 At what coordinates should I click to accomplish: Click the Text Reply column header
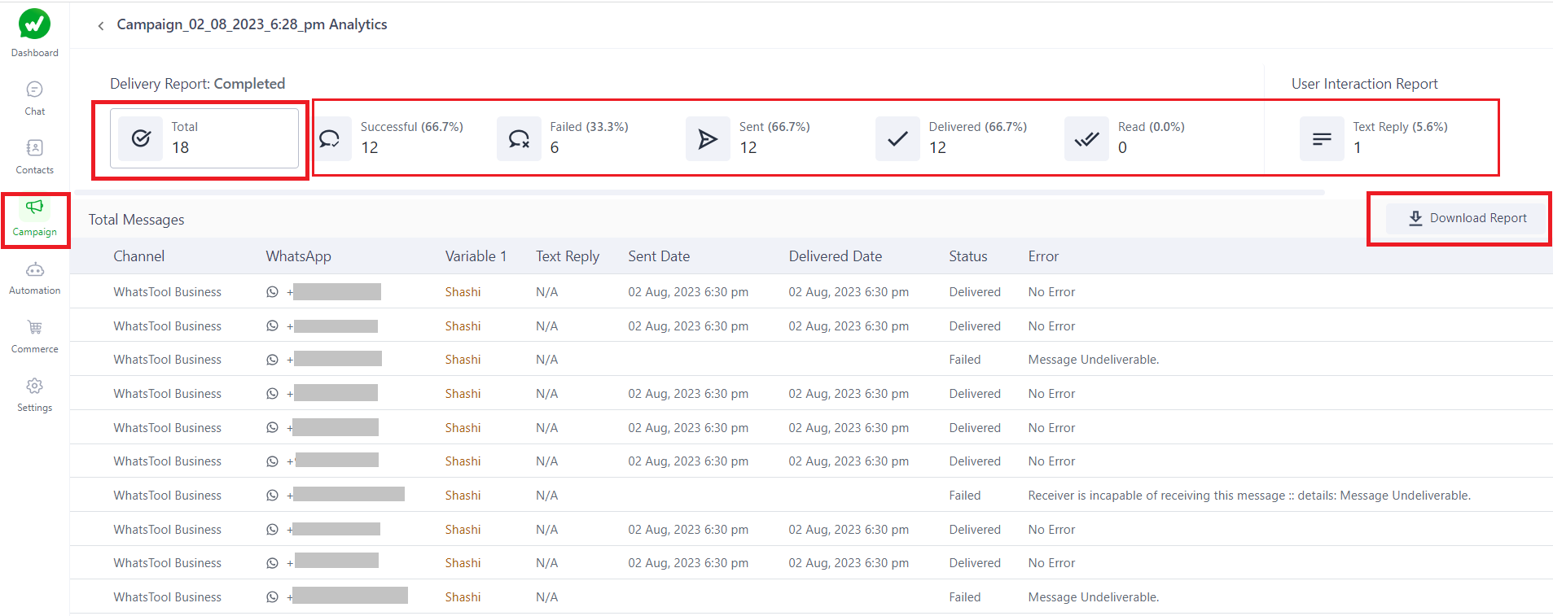pos(568,256)
